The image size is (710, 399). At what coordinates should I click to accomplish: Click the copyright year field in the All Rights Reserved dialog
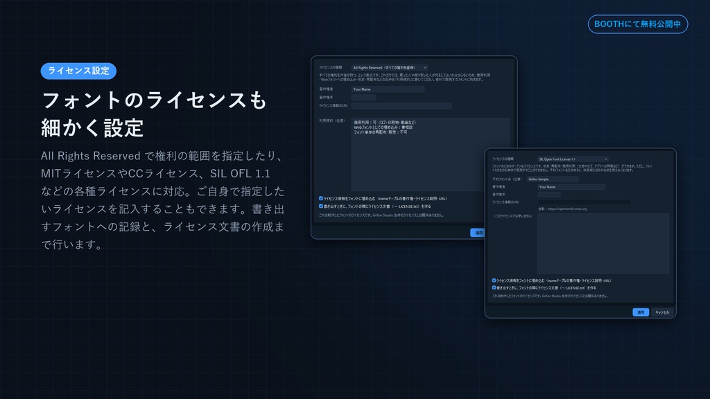pyautogui.click(x=363, y=97)
